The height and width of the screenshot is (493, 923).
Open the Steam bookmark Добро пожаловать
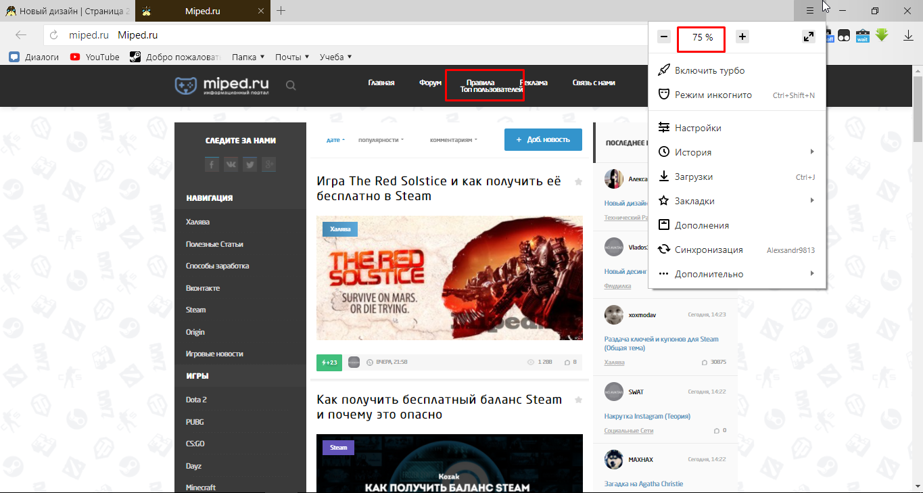(x=176, y=57)
